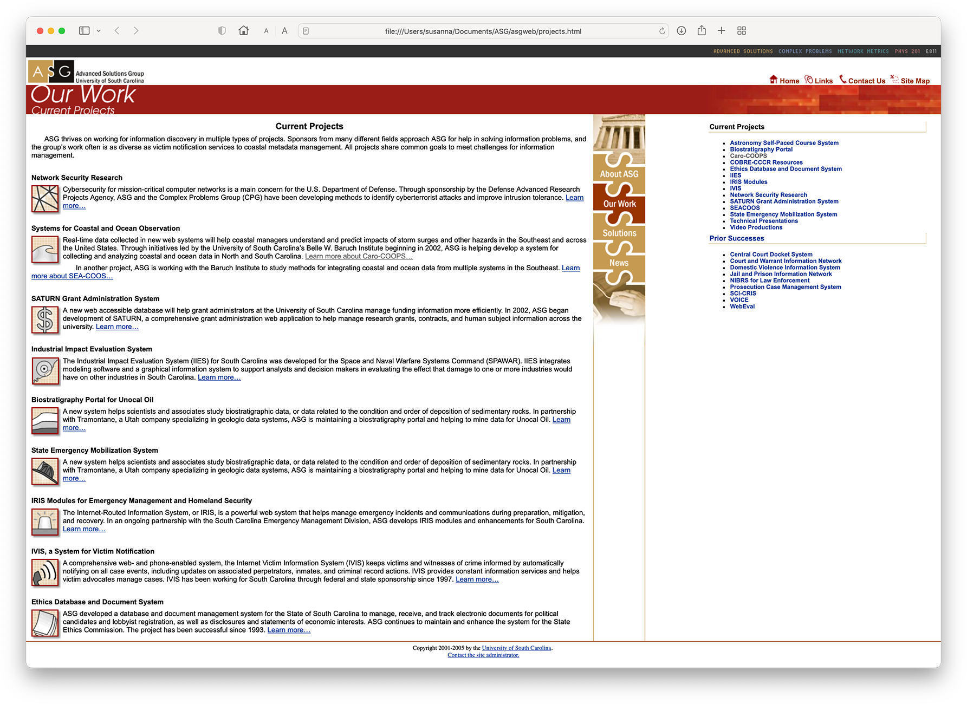Click the Biostratigraphy Portal layers icon
This screenshot has height=704, width=967.
point(45,421)
